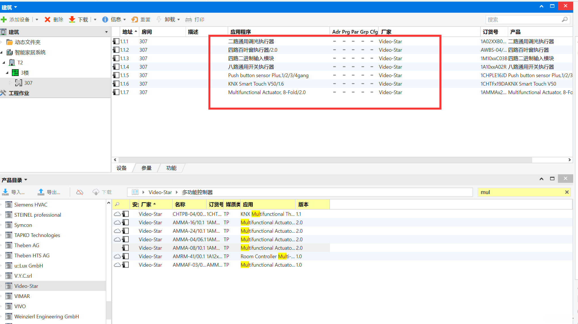Click the Print printer icon
The height and width of the screenshot is (324, 578).
click(x=188, y=19)
